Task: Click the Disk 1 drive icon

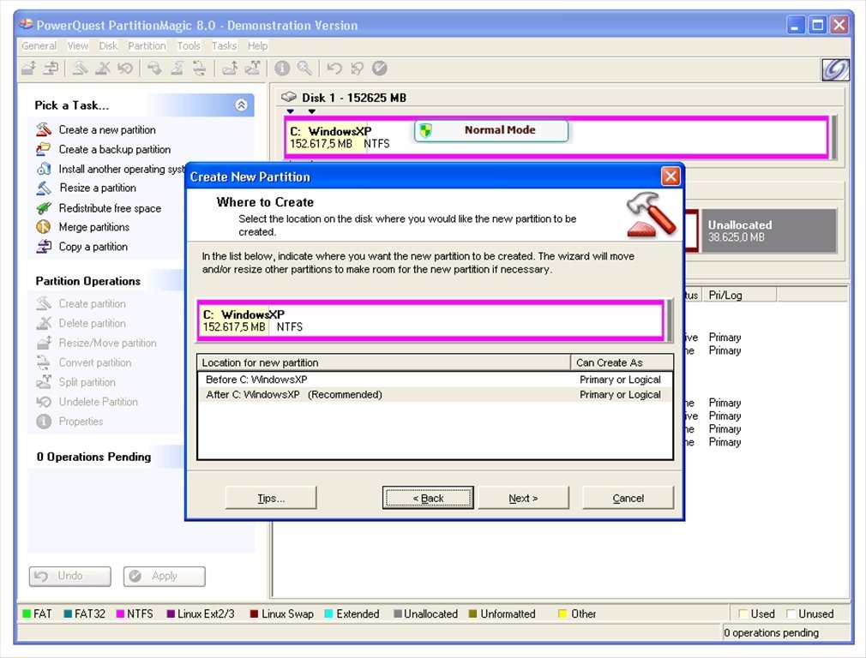Action: [289, 97]
